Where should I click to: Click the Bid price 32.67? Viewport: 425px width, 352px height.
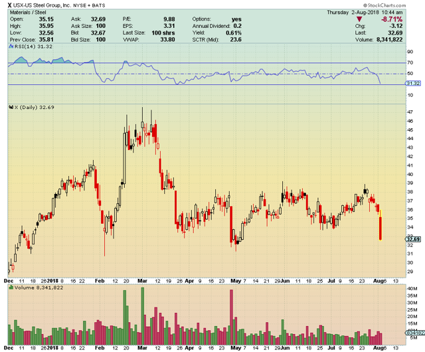(98, 33)
